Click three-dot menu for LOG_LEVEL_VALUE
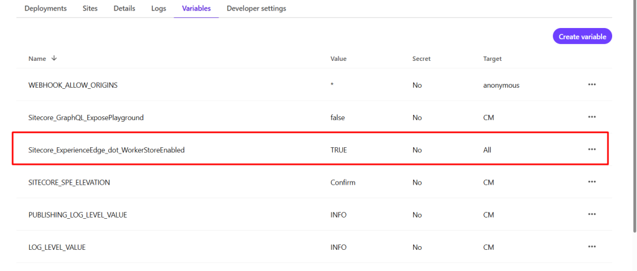This screenshot has height=271, width=637. click(x=592, y=247)
